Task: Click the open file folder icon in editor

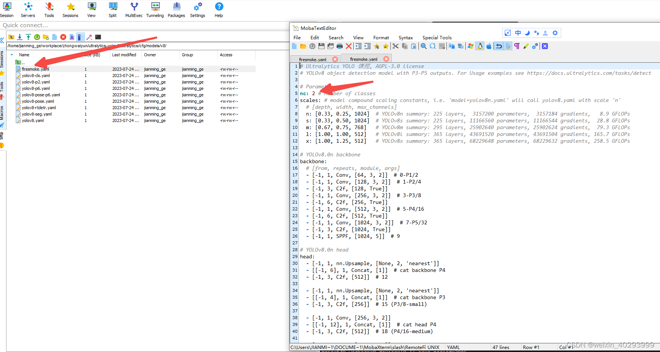Action: point(303,46)
